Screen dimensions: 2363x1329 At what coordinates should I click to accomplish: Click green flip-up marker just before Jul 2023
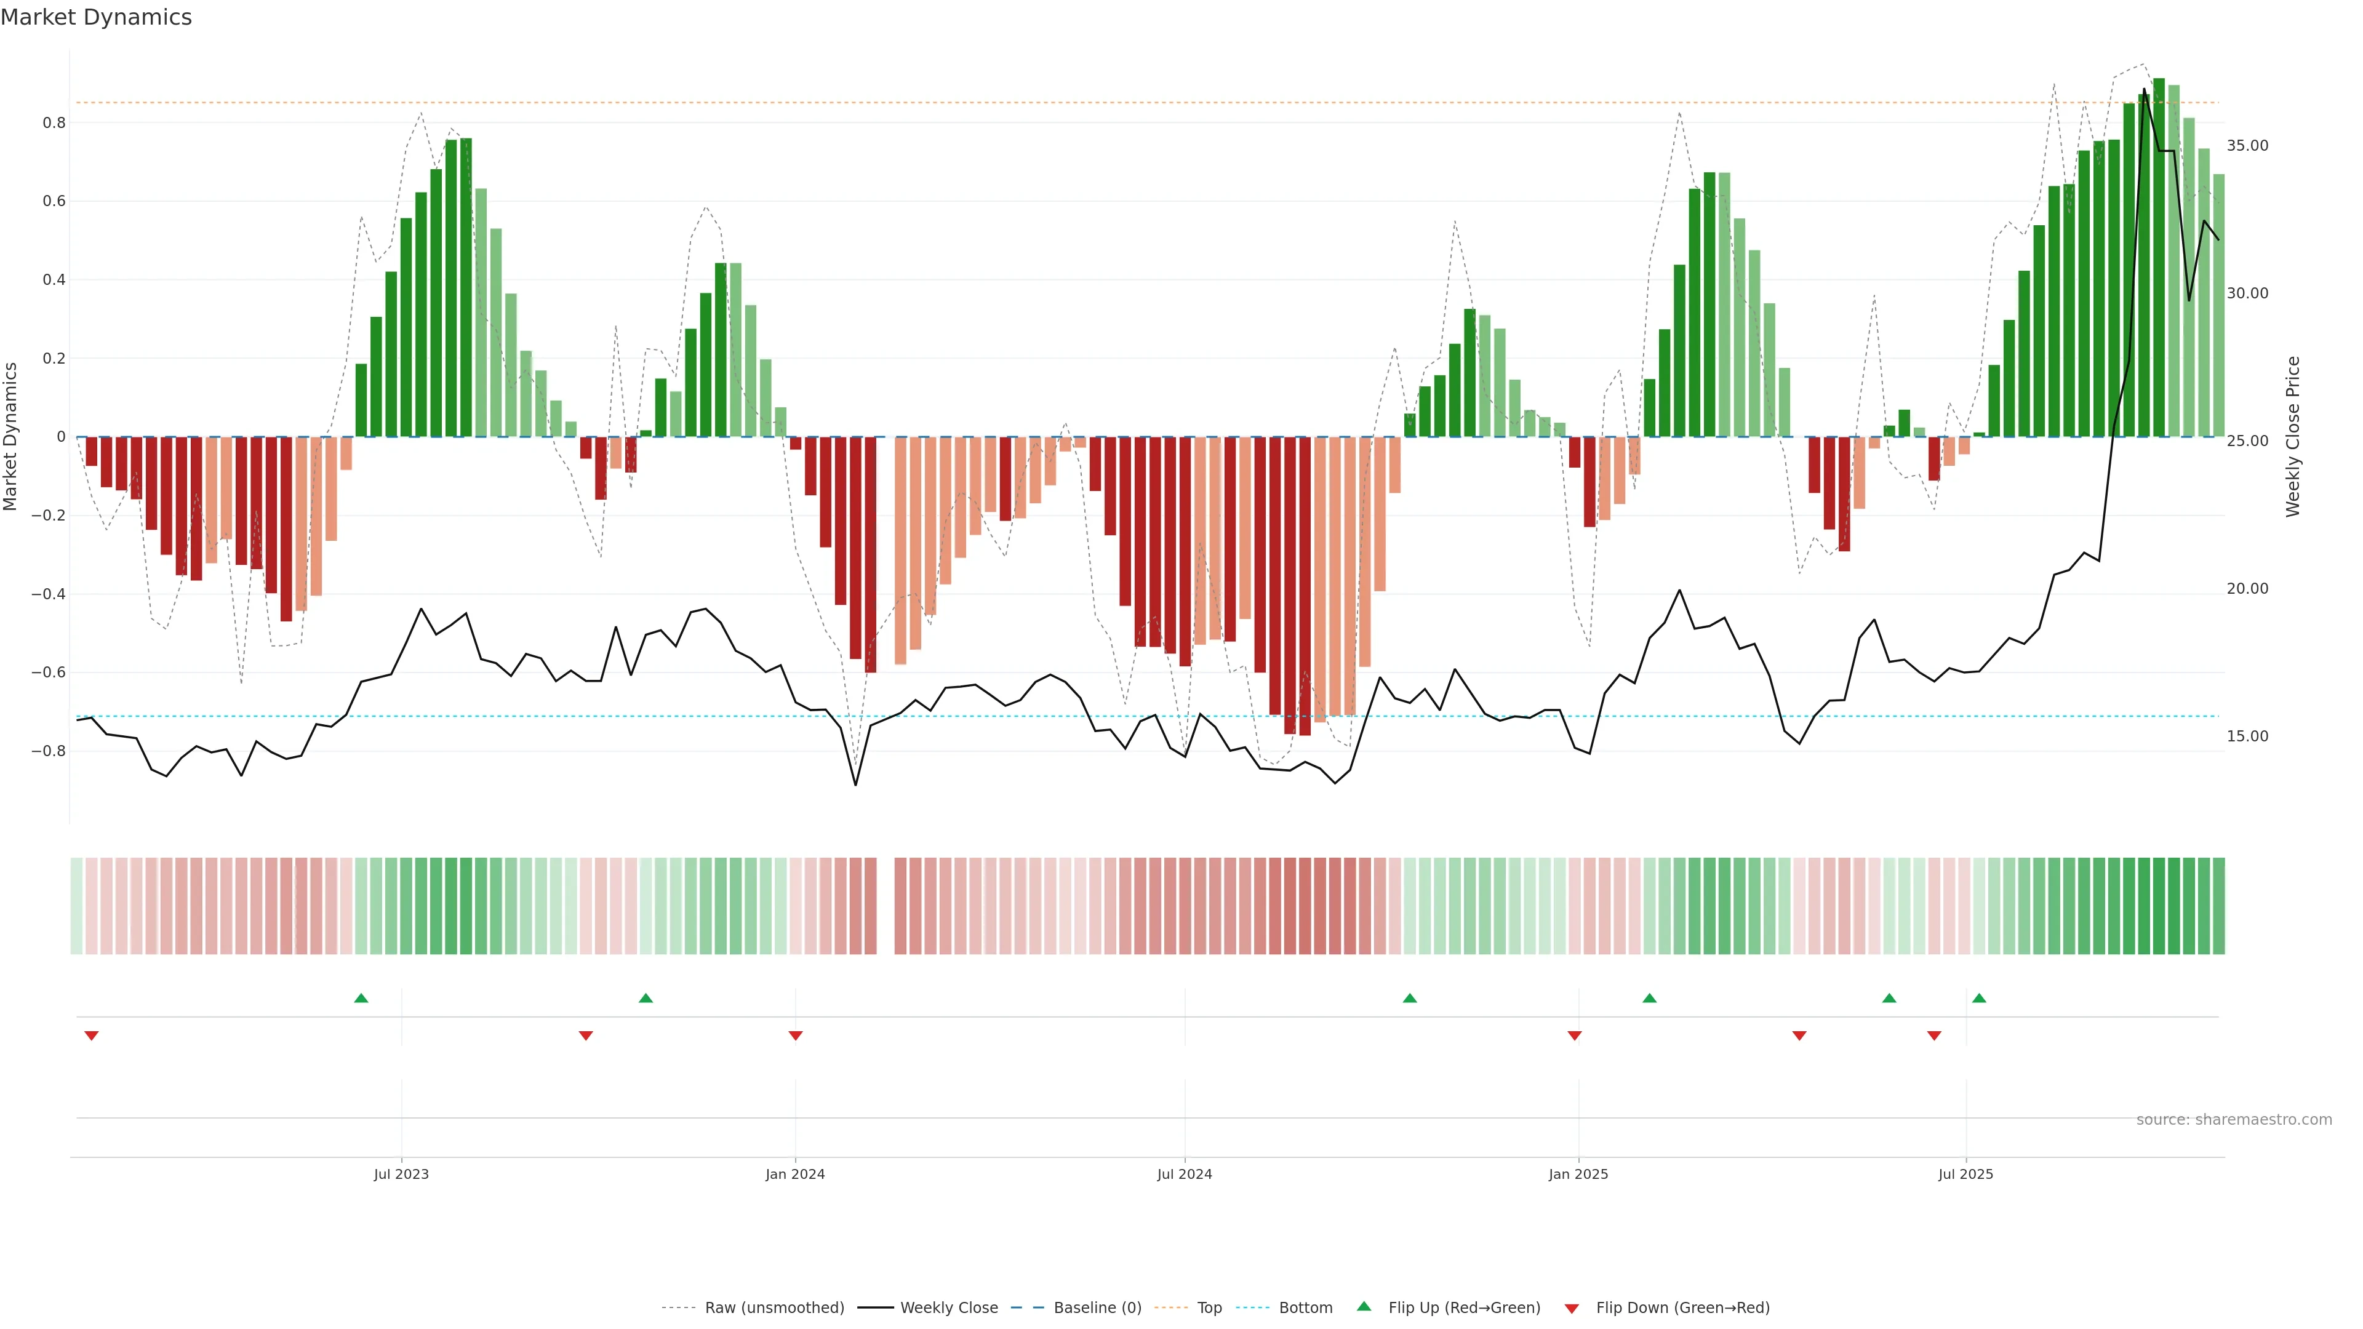[361, 998]
